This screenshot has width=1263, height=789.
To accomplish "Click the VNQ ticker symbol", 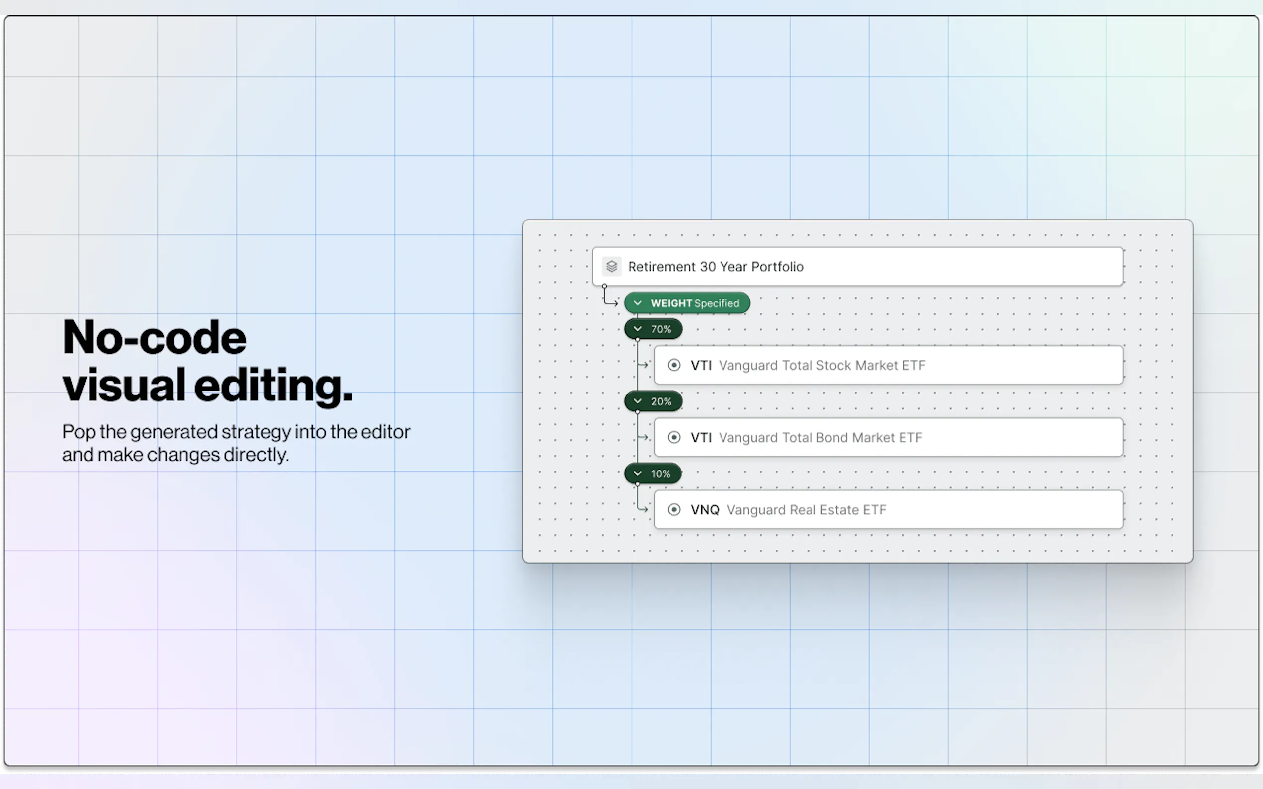I will coord(704,509).
